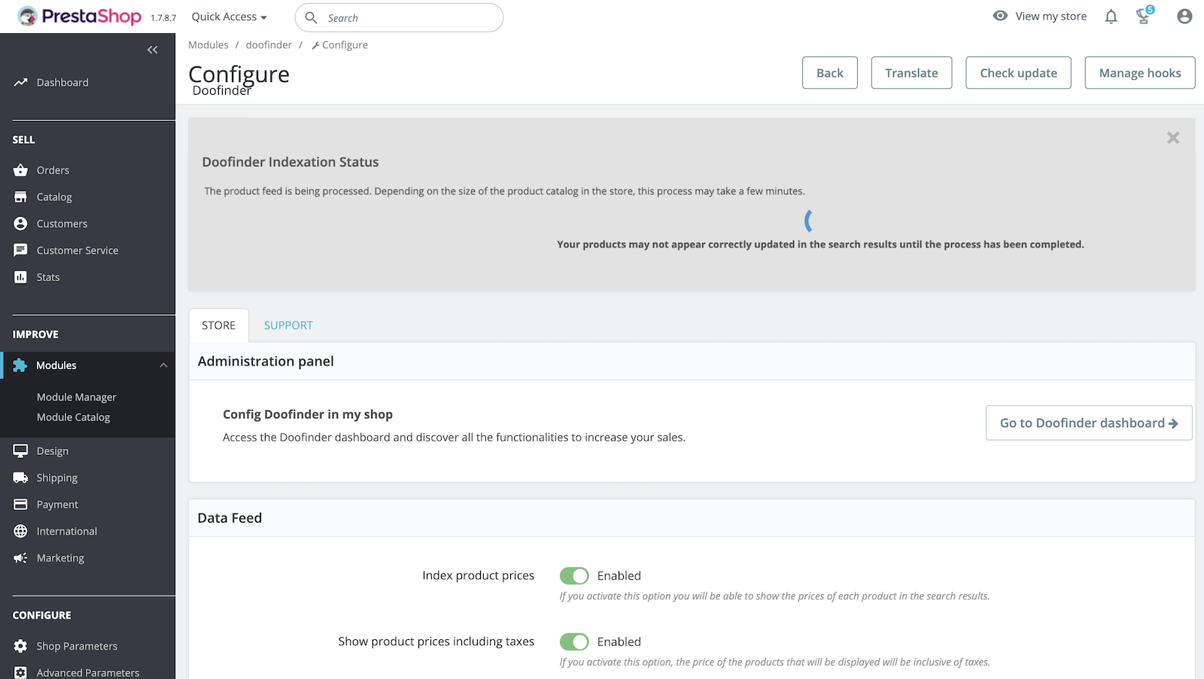Click the Data Feed panel heading
The width and height of the screenshot is (1204, 679).
[230, 518]
